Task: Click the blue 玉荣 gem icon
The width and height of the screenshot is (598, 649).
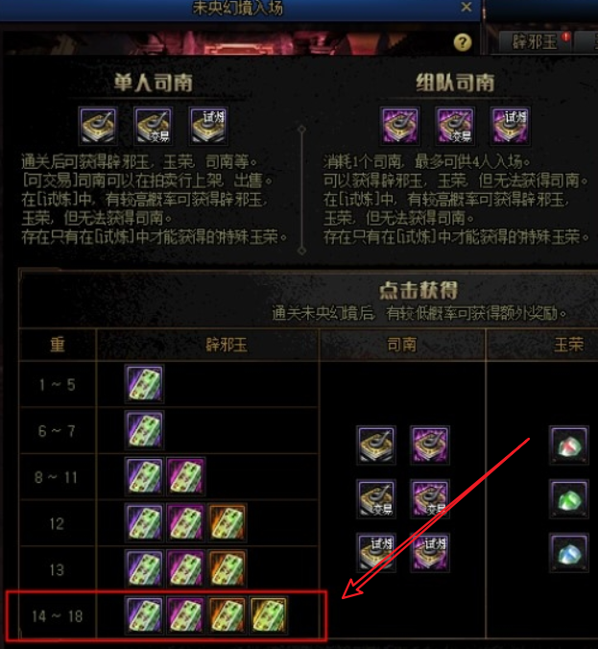Action: tap(569, 553)
